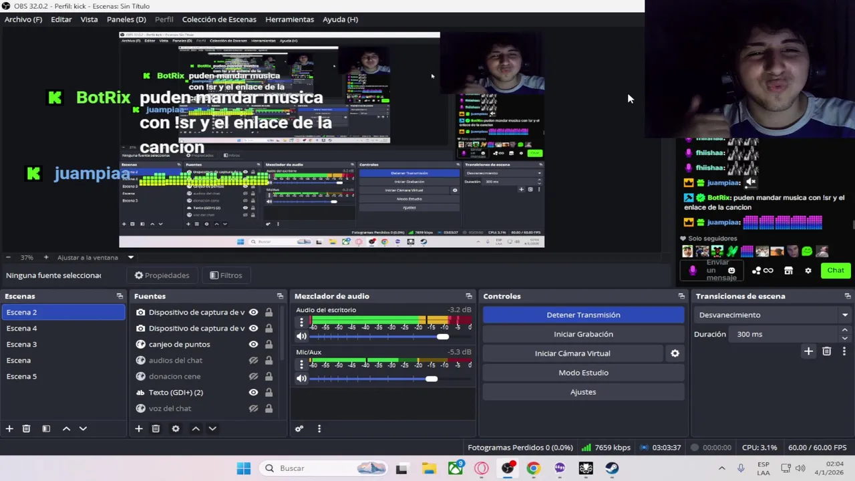Undock the Mezclador de audio panel
The width and height of the screenshot is (855, 481).
tap(469, 296)
